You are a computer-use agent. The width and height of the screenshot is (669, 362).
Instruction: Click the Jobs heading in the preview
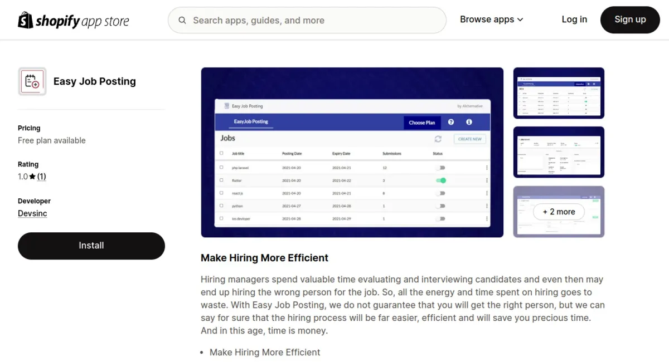[227, 138]
